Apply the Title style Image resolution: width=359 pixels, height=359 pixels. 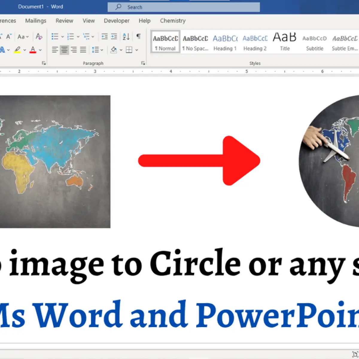[x=285, y=42]
